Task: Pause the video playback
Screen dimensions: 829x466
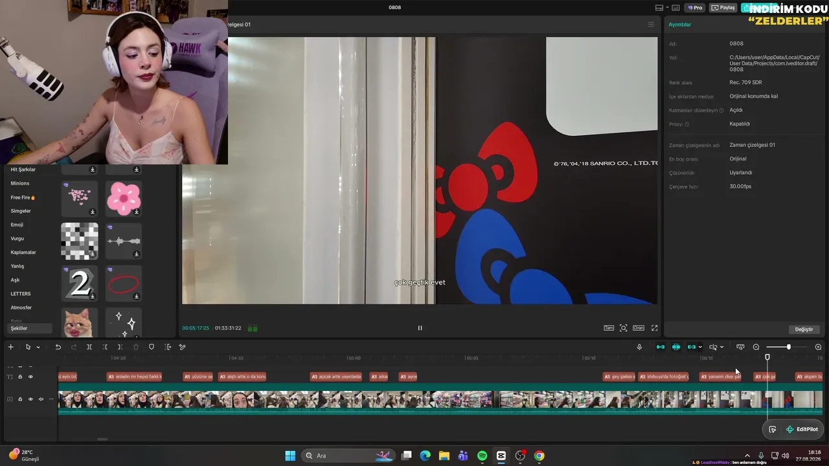Action: 420,328
